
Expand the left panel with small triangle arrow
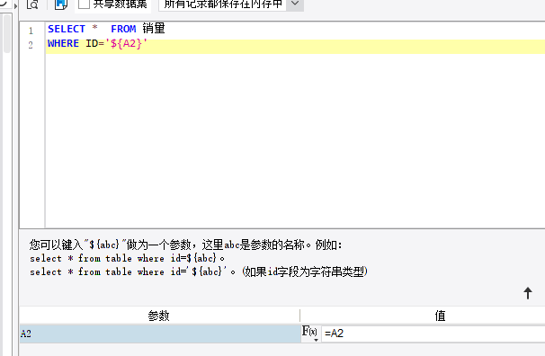(15, 6)
